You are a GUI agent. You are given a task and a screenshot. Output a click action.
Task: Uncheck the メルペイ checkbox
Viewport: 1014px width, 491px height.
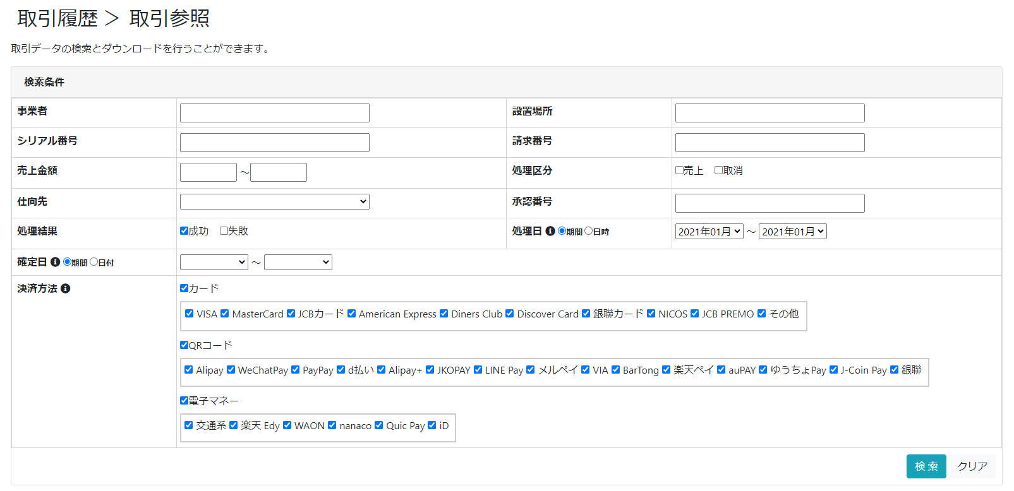point(530,370)
